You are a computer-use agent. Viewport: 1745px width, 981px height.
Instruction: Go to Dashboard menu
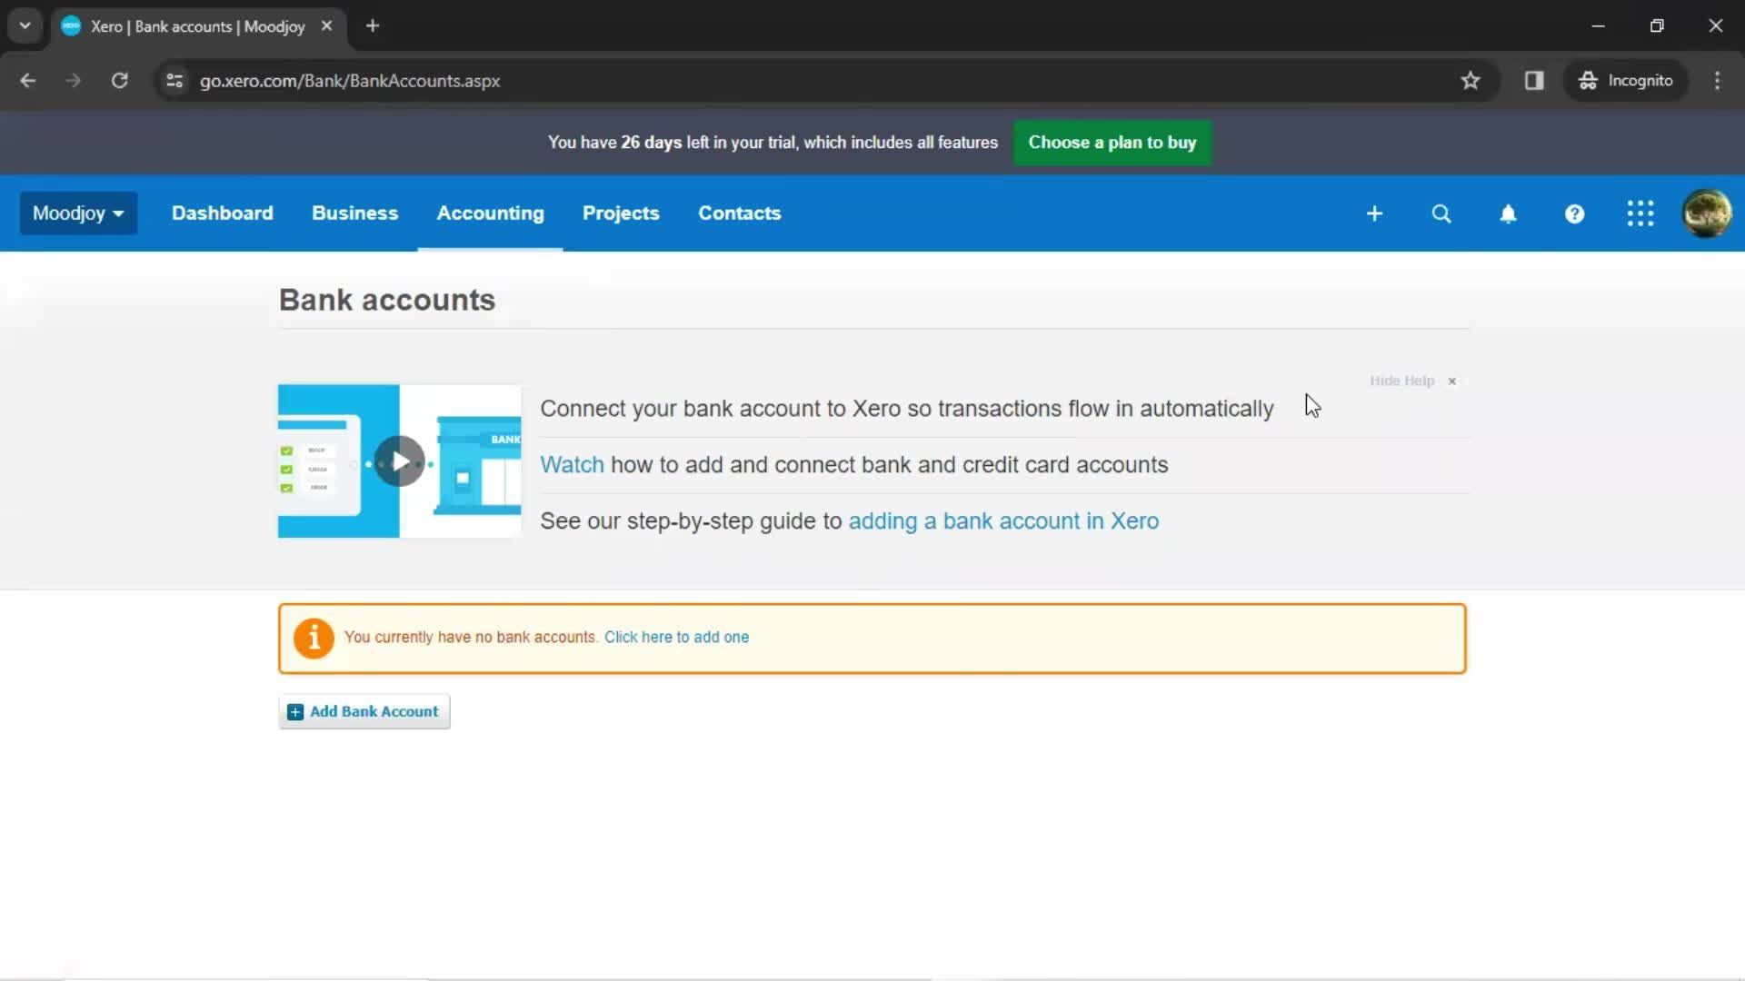222,213
